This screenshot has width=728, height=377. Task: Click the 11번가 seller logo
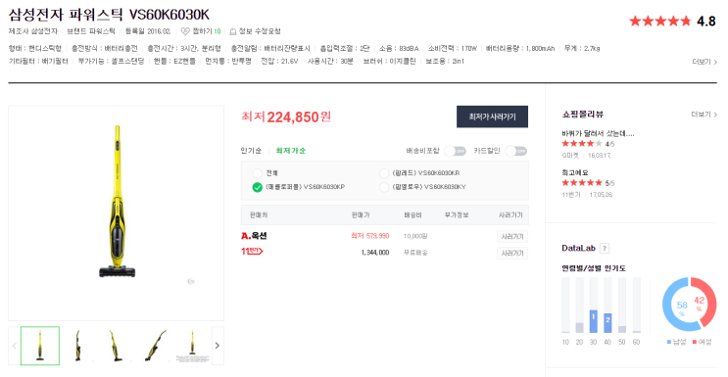pyautogui.click(x=252, y=252)
